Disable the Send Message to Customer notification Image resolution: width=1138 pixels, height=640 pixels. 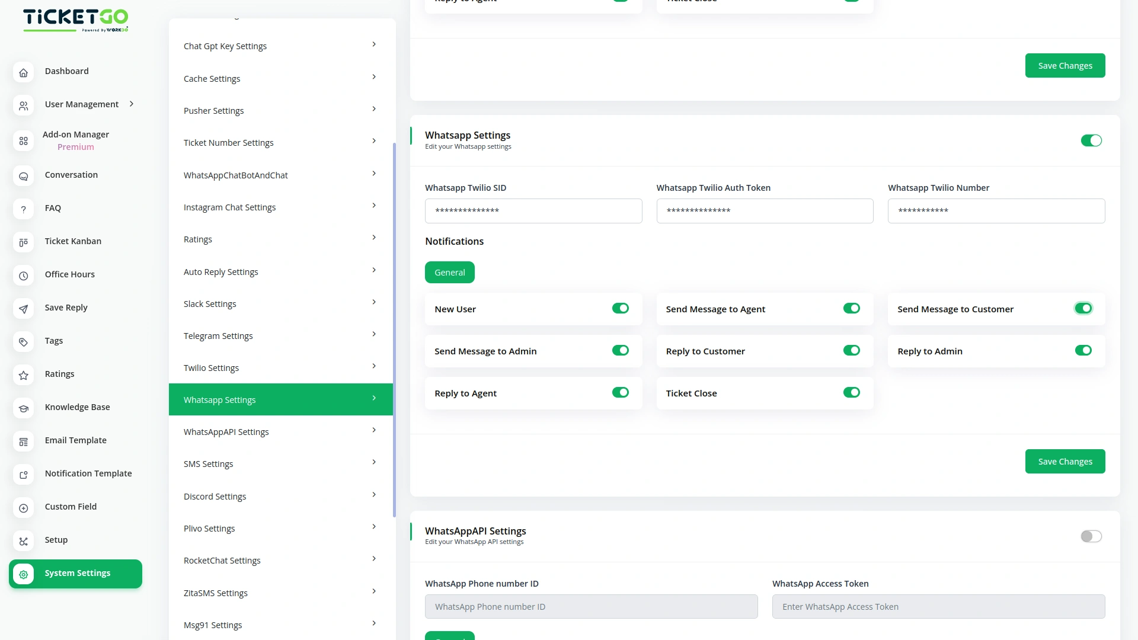(1083, 308)
